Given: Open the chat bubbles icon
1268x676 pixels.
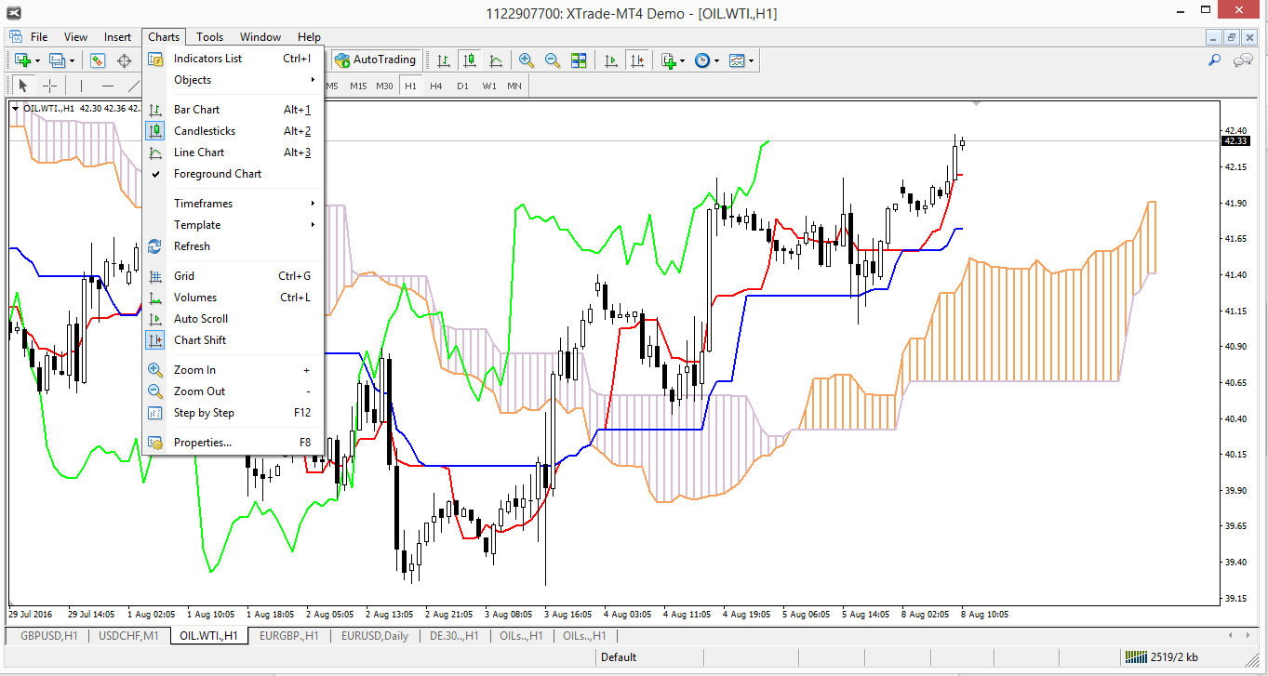Looking at the screenshot, I should pos(1243,60).
